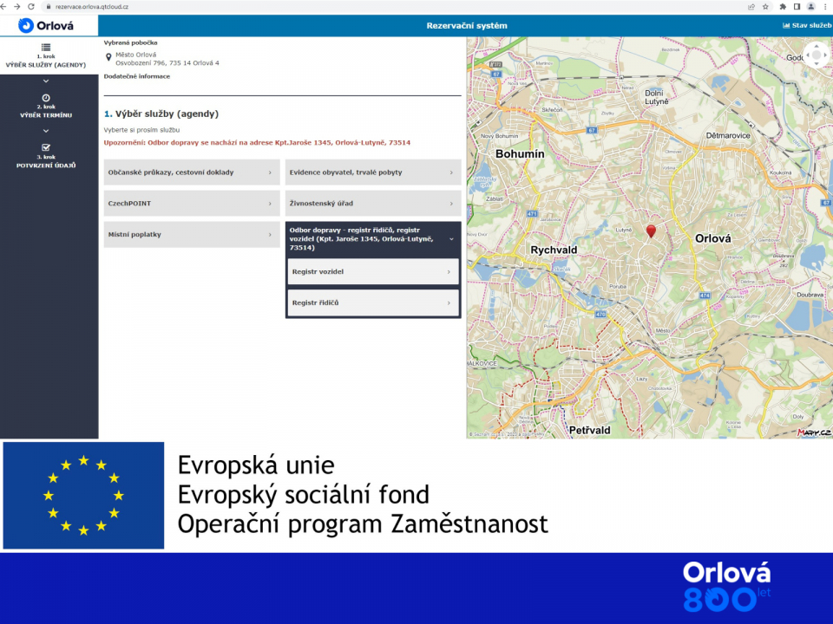
Task: Click the list icon for step 1
Action: point(46,47)
